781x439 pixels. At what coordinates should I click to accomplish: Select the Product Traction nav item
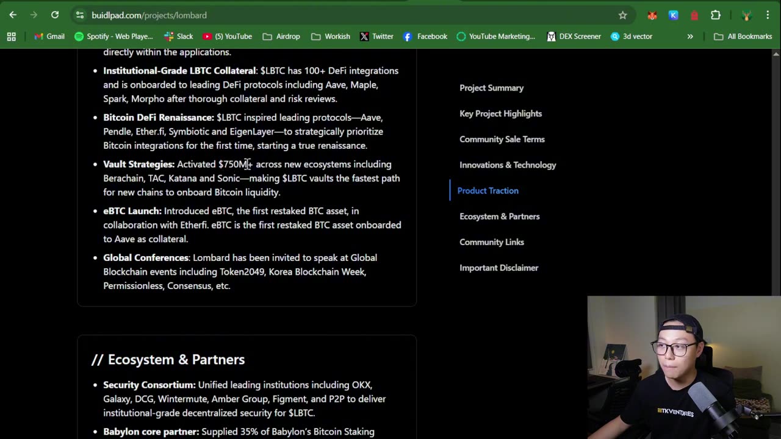coord(488,191)
